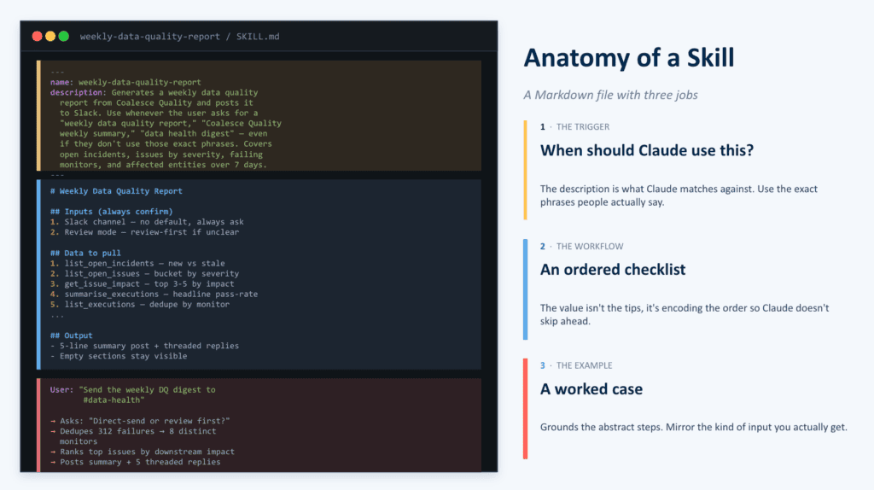Click the 'name: weekly-data-quality-report' line

click(x=125, y=82)
